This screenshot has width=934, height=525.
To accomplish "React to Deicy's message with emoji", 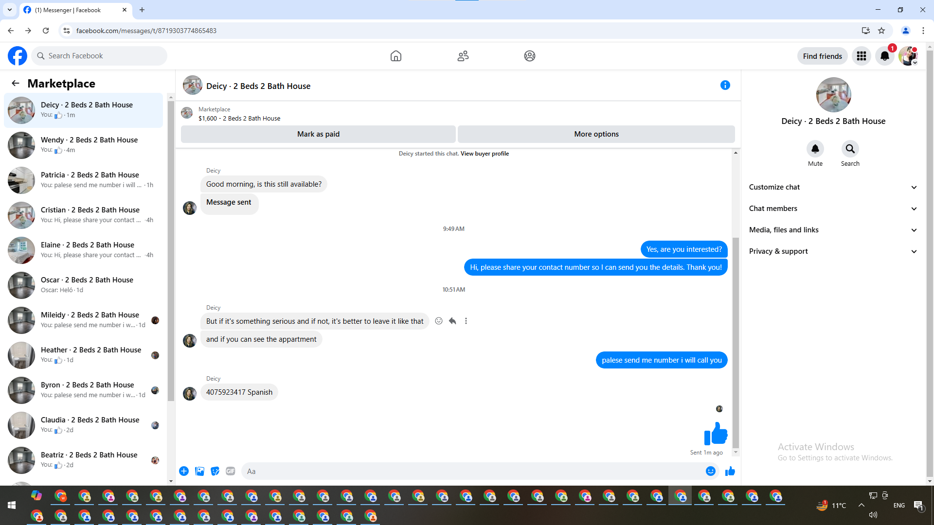I will tap(439, 321).
